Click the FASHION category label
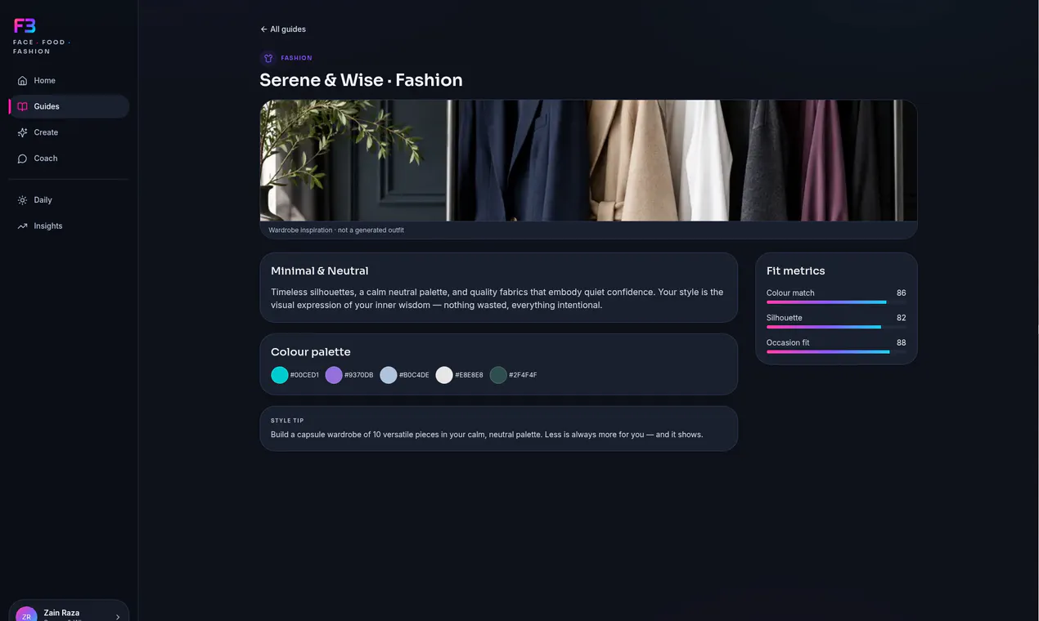The width and height of the screenshot is (1039, 621). (296, 58)
